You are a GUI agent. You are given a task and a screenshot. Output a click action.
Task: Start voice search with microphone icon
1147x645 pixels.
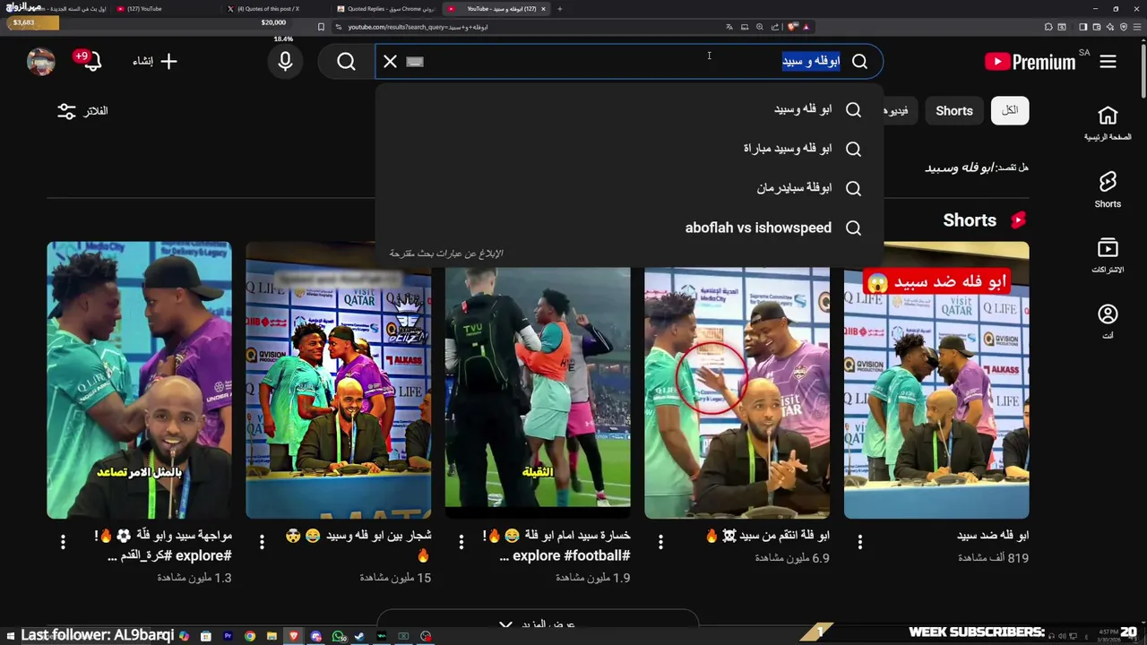pyautogui.click(x=285, y=62)
